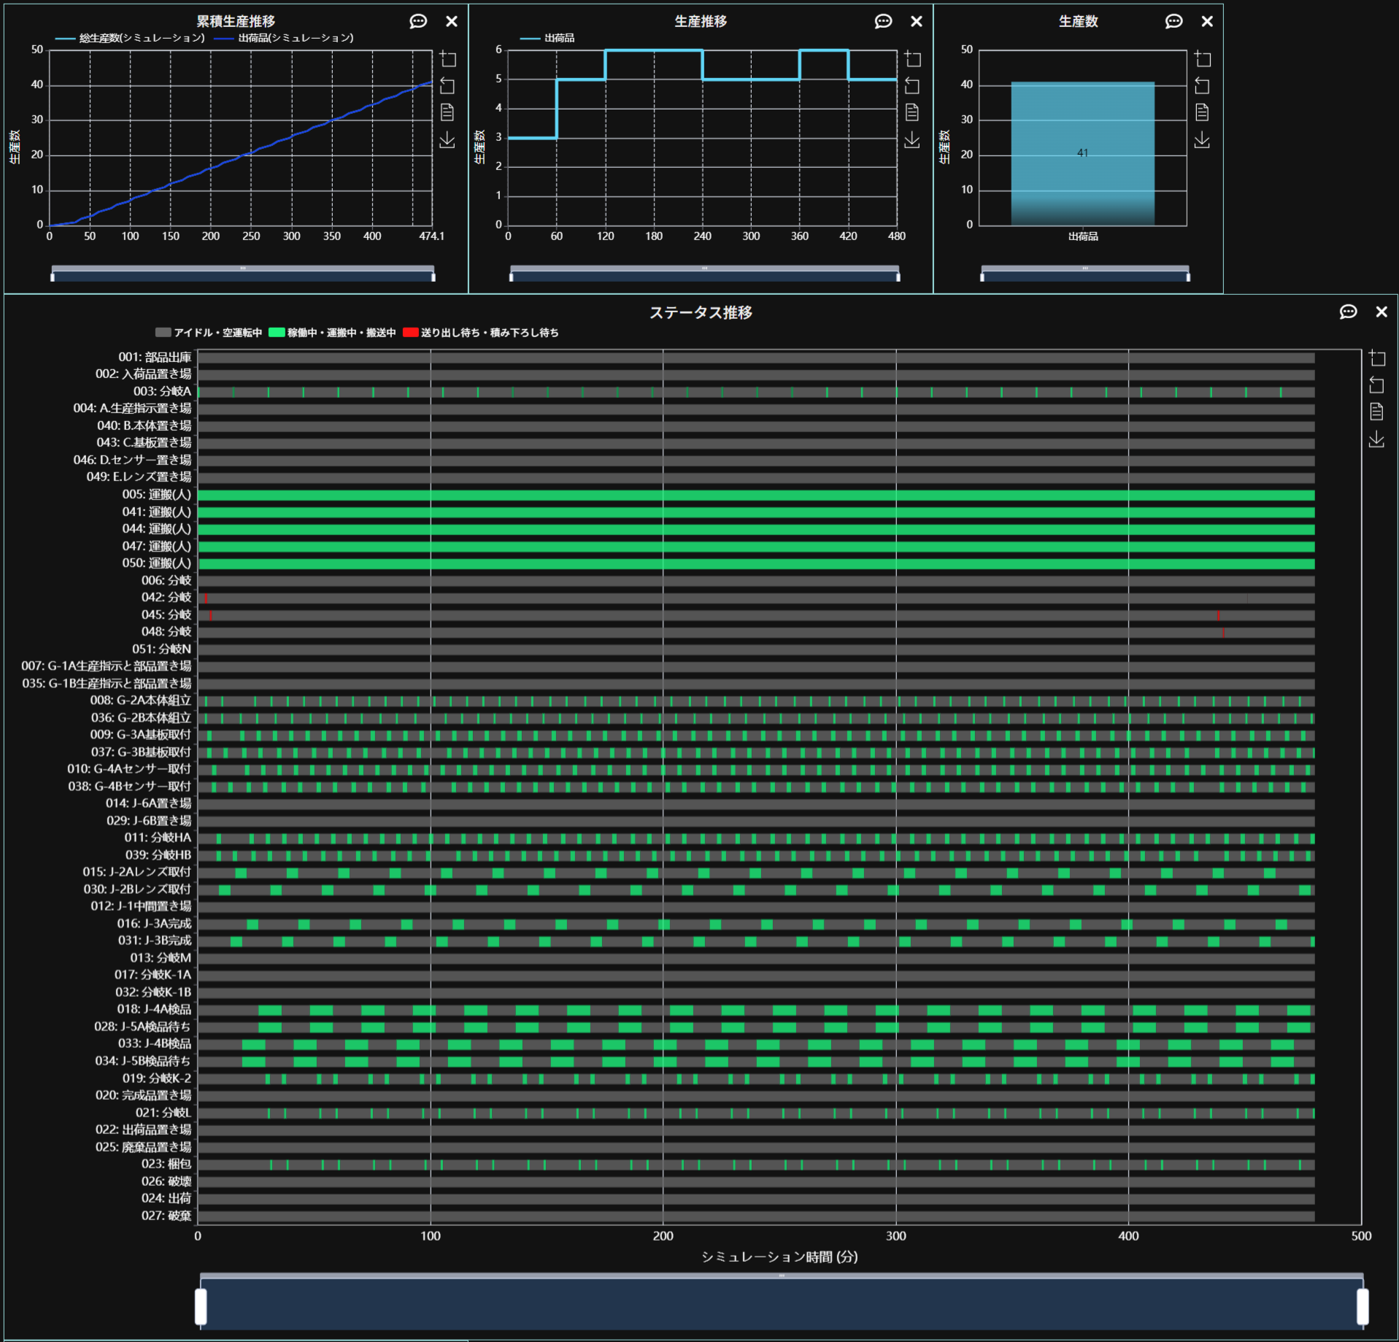This screenshot has width=1399, height=1342.
Task: Open comment icon on ステータス推移 panel
Action: tap(1348, 312)
